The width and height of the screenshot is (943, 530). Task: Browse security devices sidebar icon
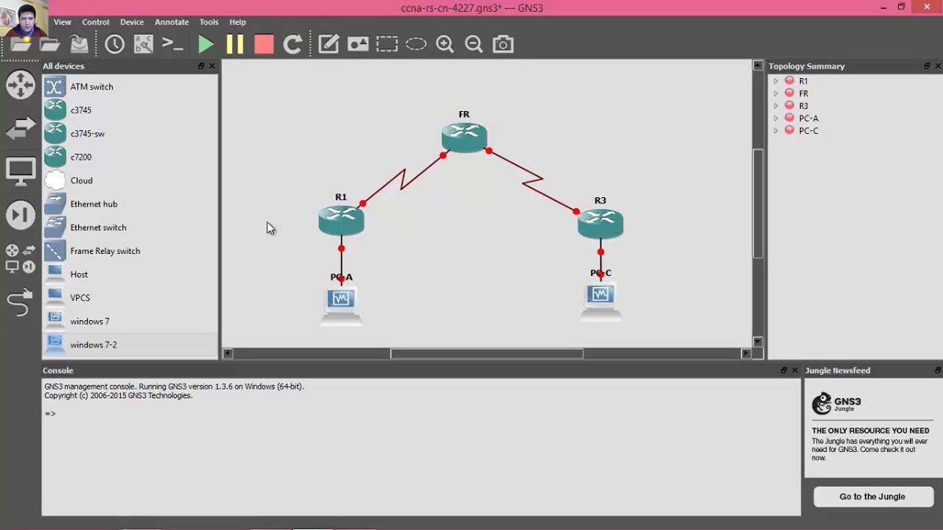pyautogui.click(x=21, y=215)
